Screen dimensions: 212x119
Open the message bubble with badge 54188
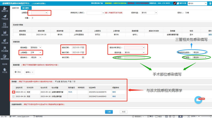[198, 100]
